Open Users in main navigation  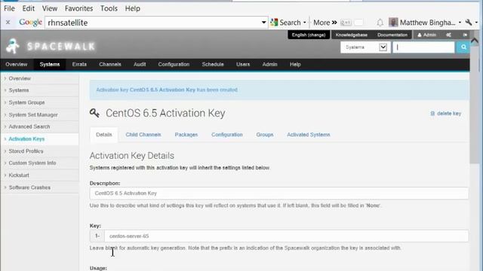coord(243,64)
